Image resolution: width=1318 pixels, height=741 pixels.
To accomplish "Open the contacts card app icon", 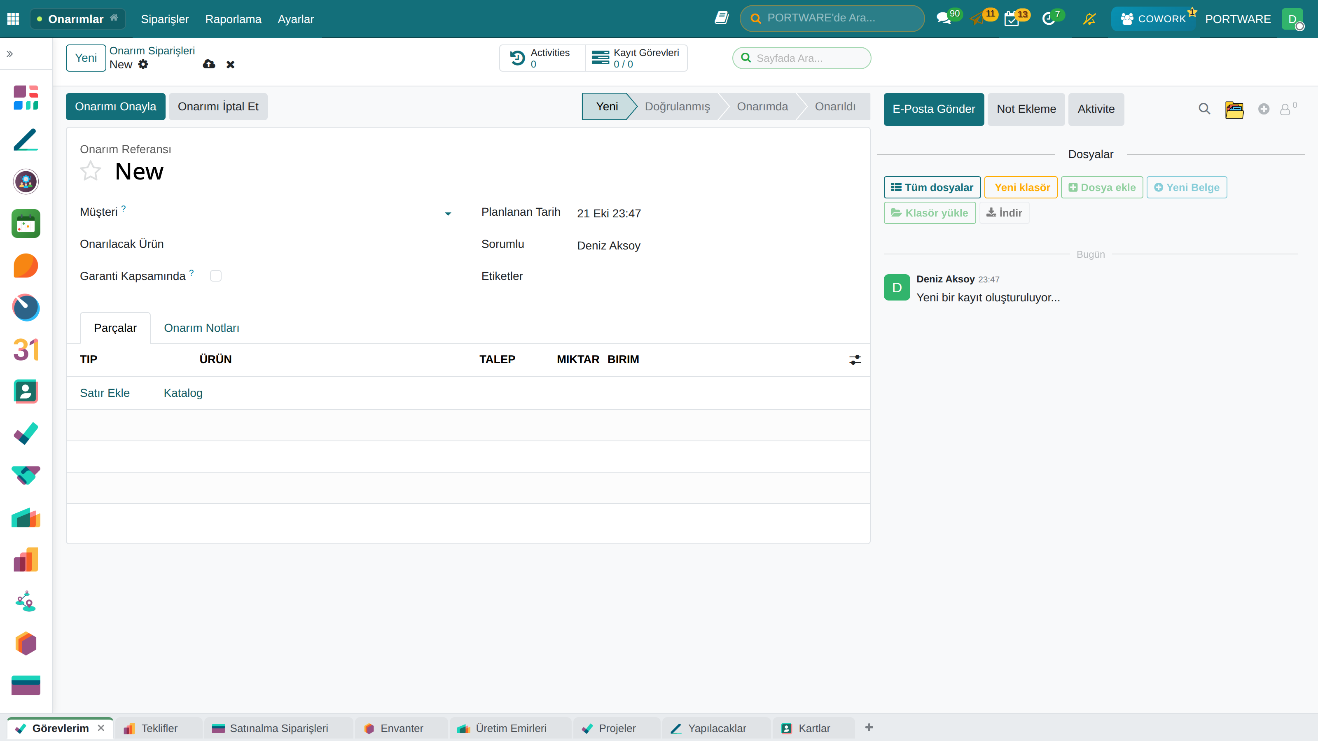I will point(26,392).
